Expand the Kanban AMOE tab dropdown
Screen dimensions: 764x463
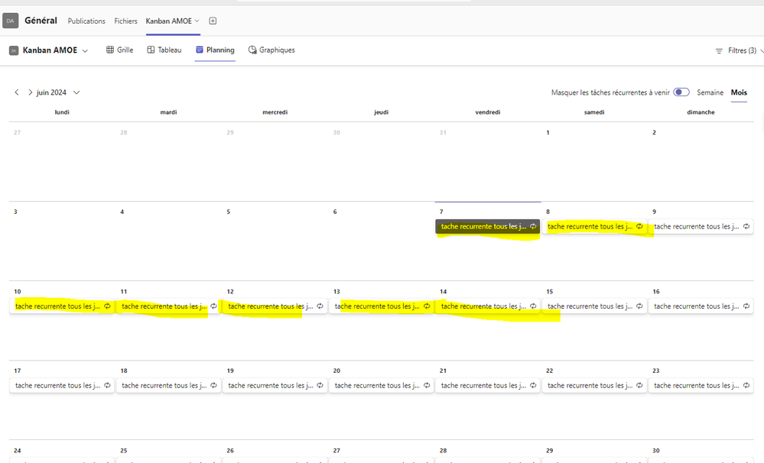click(x=197, y=21)
